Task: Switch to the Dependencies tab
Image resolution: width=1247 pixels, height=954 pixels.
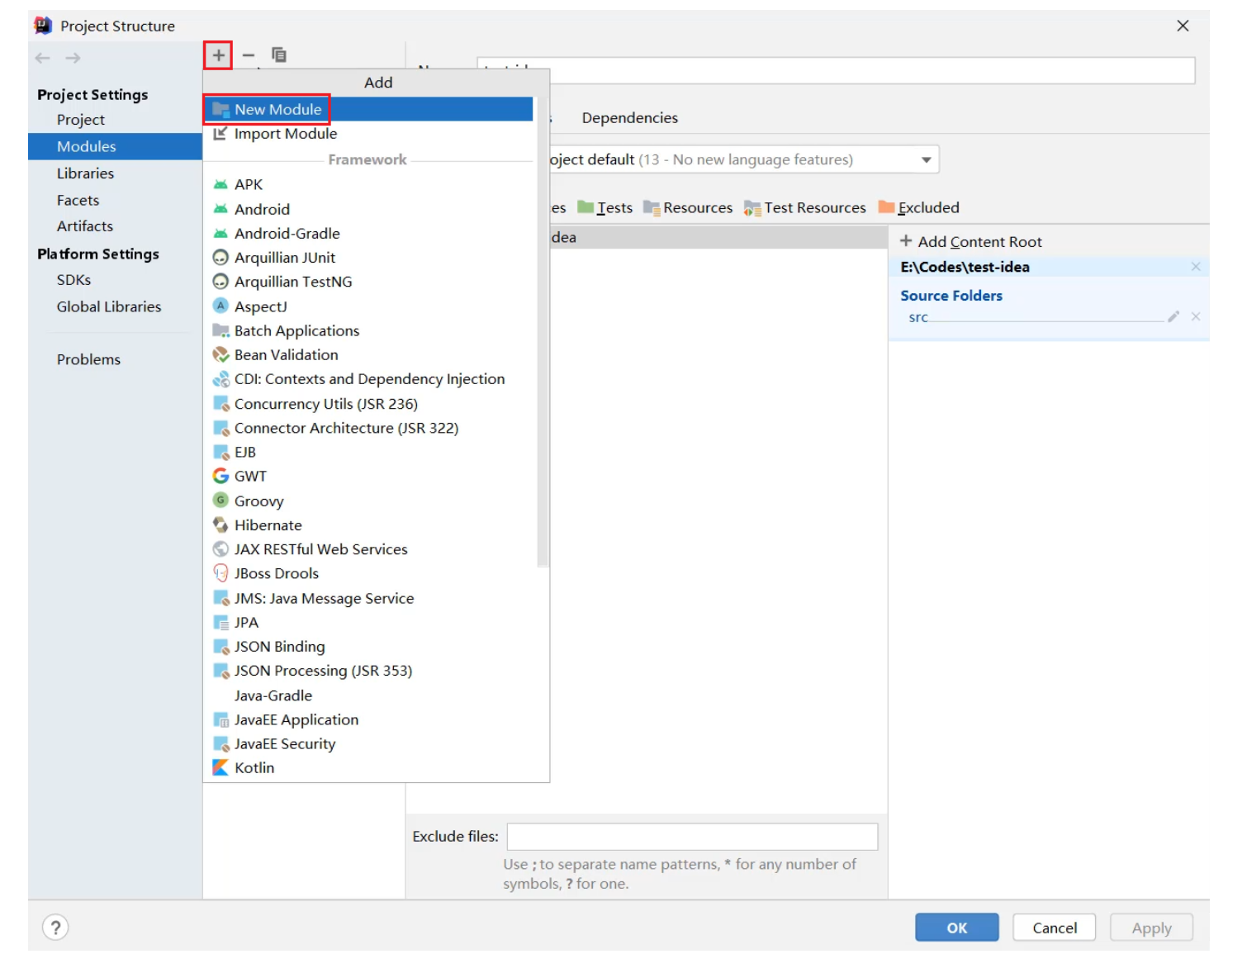Action: (629, 118)
